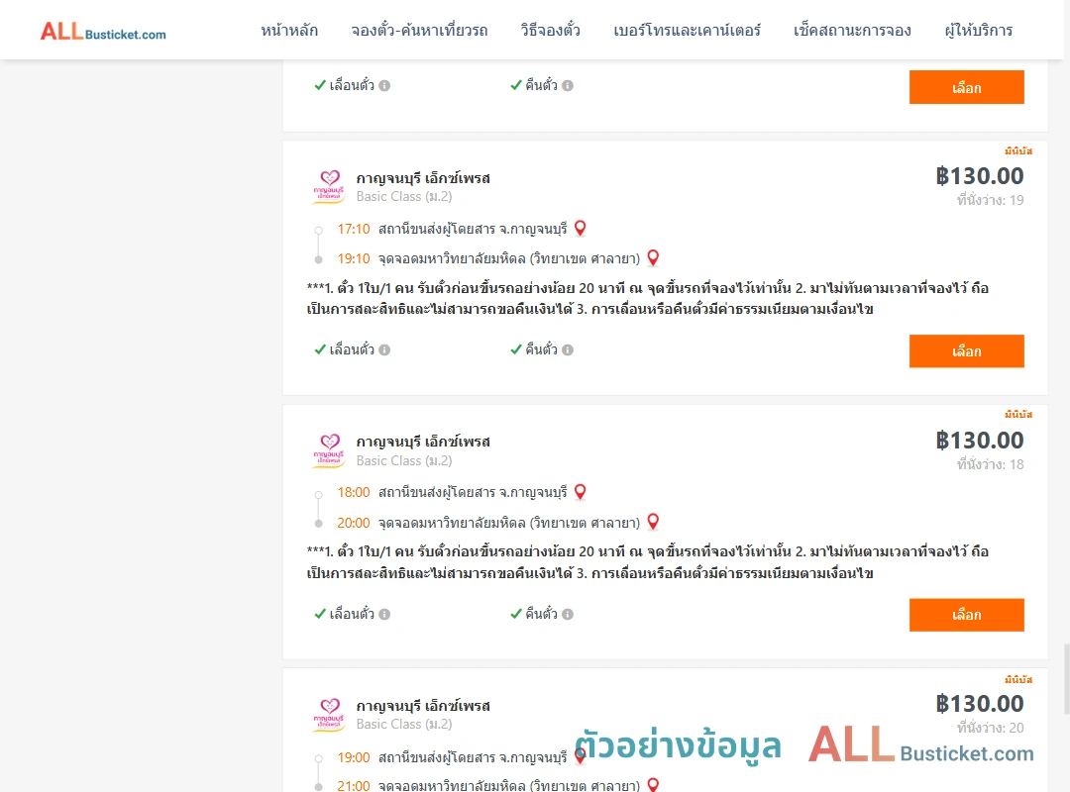Viewport: 1070px width, 792px height.
Task: Open map pin for 21:00 arrival stop
Action: [x=653, y=785]
